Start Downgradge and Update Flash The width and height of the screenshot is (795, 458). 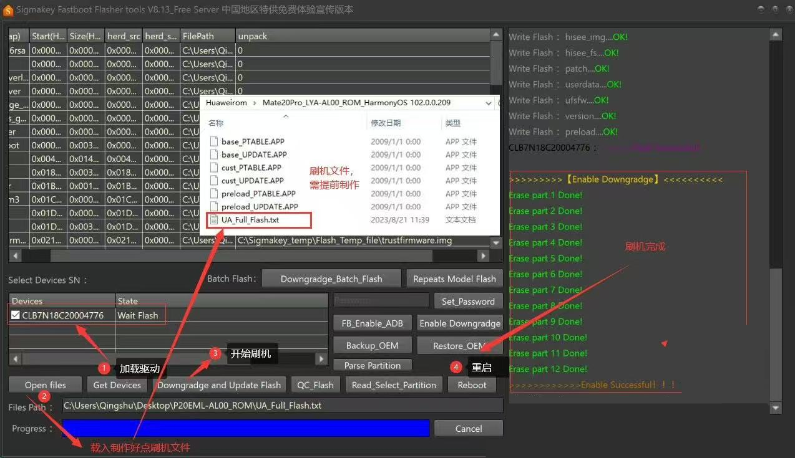click(x=219, y=385)
